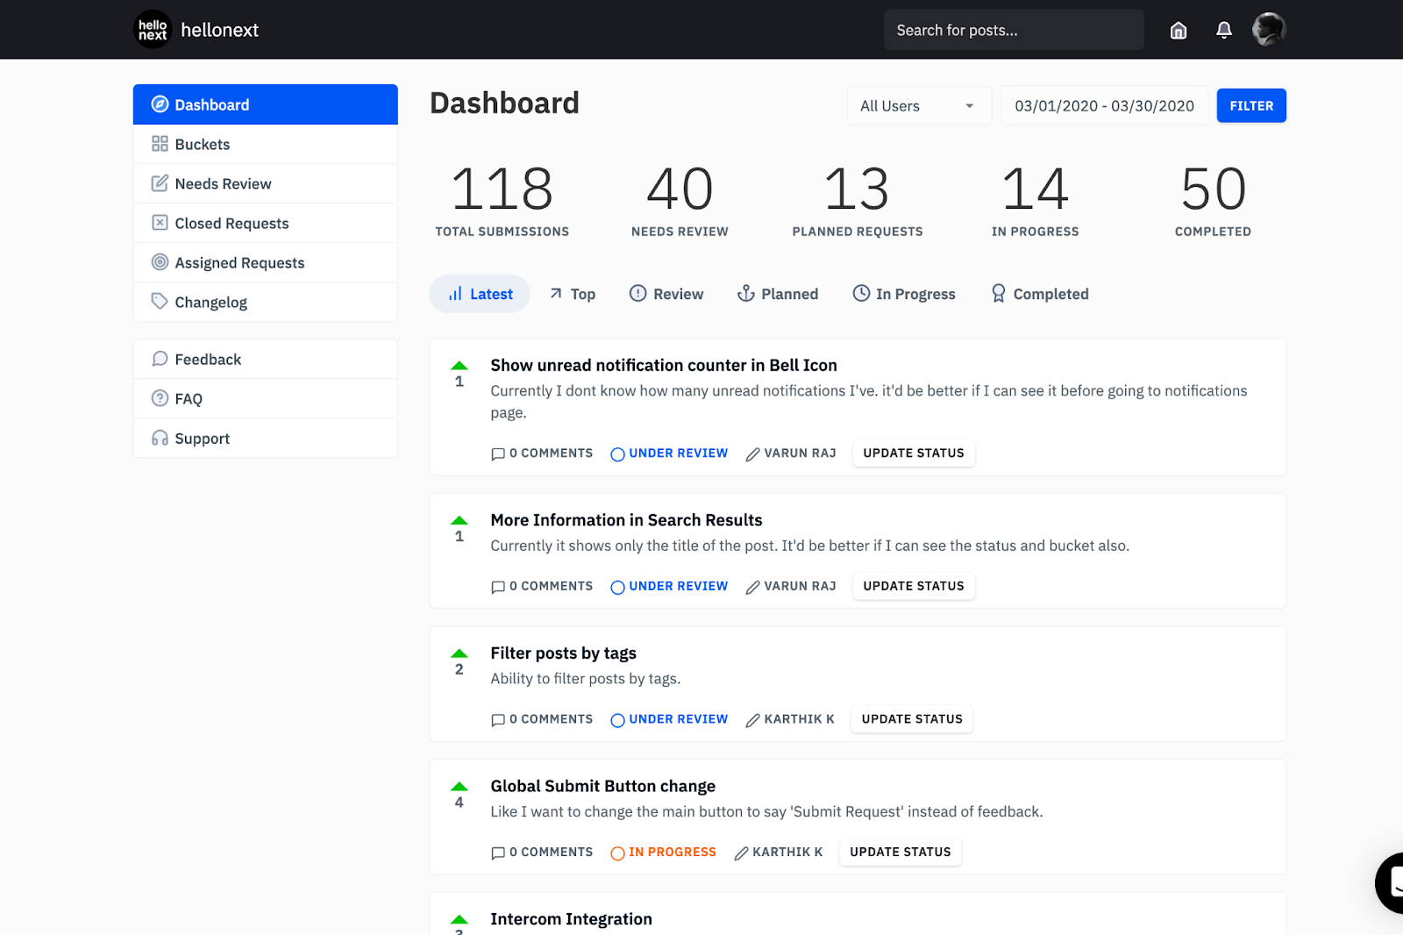Open the user profile avatar menu

pyautogui.click(x=1268, y=30)
